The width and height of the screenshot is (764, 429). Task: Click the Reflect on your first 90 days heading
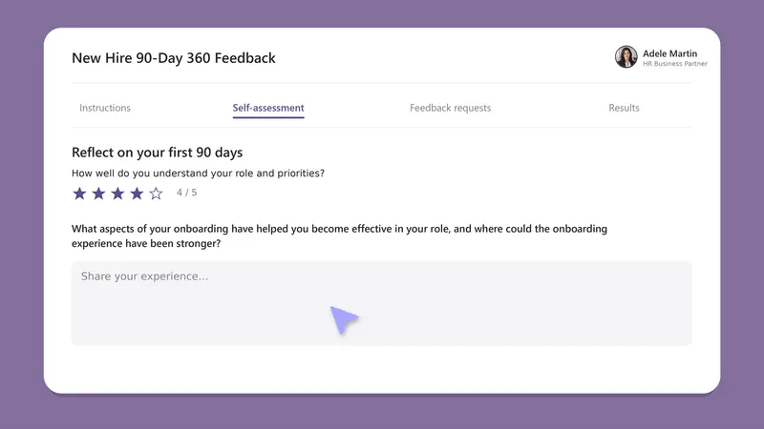pyautogui.click(x=157, y=153)
